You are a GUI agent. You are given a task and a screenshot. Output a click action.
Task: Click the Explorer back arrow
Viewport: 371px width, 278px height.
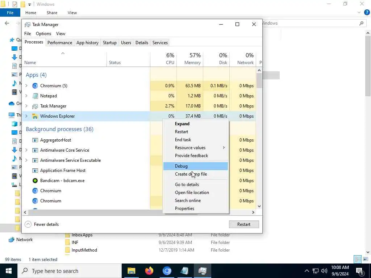7,23
